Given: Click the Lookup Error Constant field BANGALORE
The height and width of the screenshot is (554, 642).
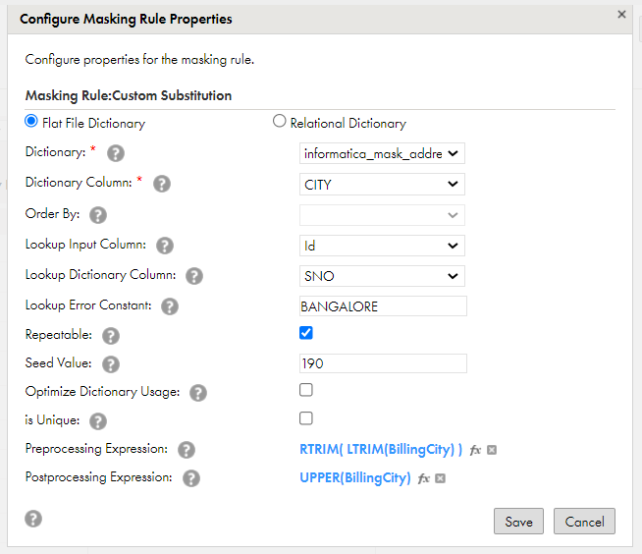Looking at the screenshot, I should point(383,306).
